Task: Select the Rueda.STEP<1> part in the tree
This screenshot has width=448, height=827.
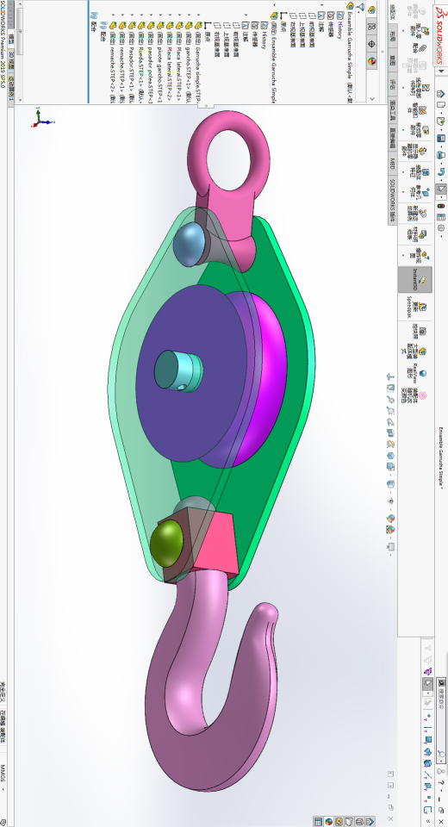Action: click(x=140, y=66)
